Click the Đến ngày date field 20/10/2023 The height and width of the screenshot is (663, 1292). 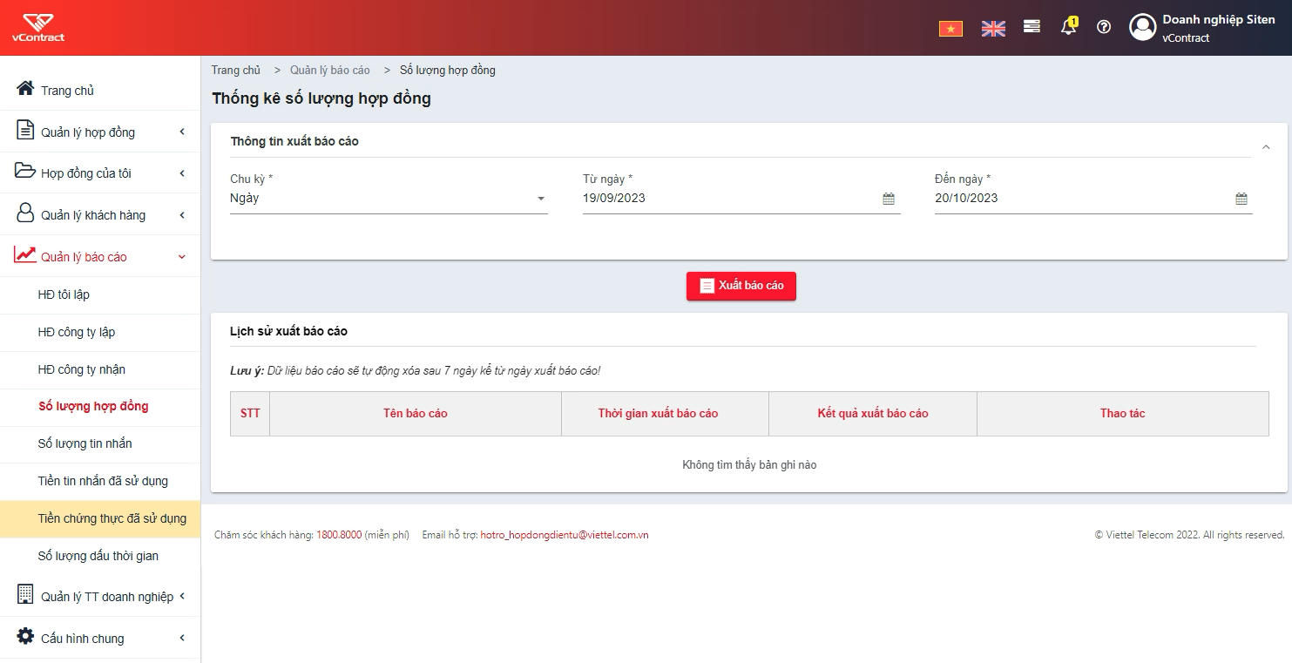point(1093,199)
